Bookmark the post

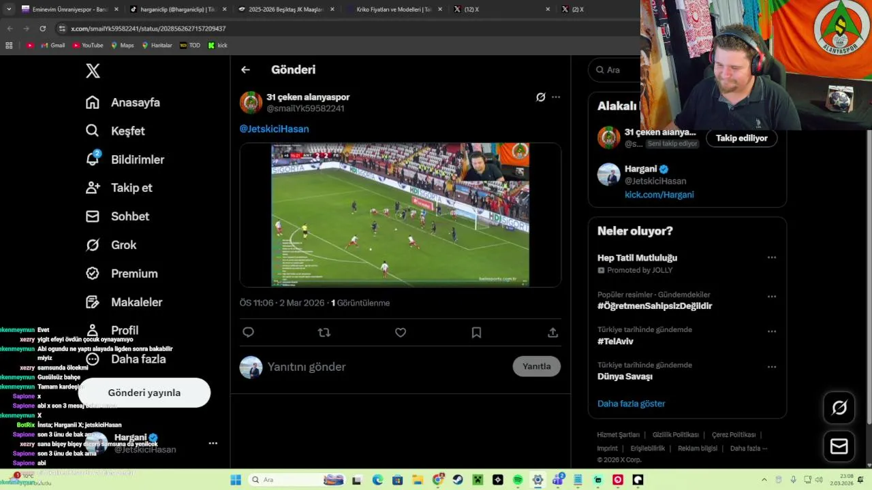tap(476, 332)
